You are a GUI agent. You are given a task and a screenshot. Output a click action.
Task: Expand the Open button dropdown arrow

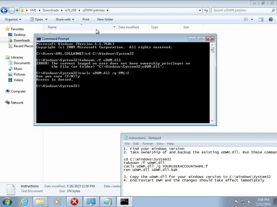click(x=46, y=19)
